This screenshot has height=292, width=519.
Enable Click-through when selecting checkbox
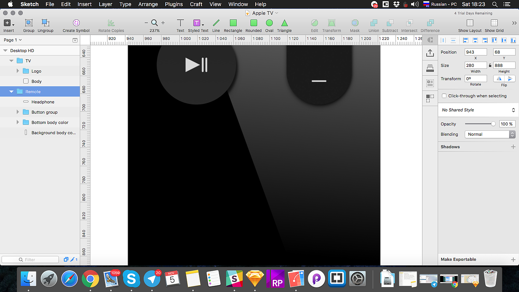pos(444,96)
